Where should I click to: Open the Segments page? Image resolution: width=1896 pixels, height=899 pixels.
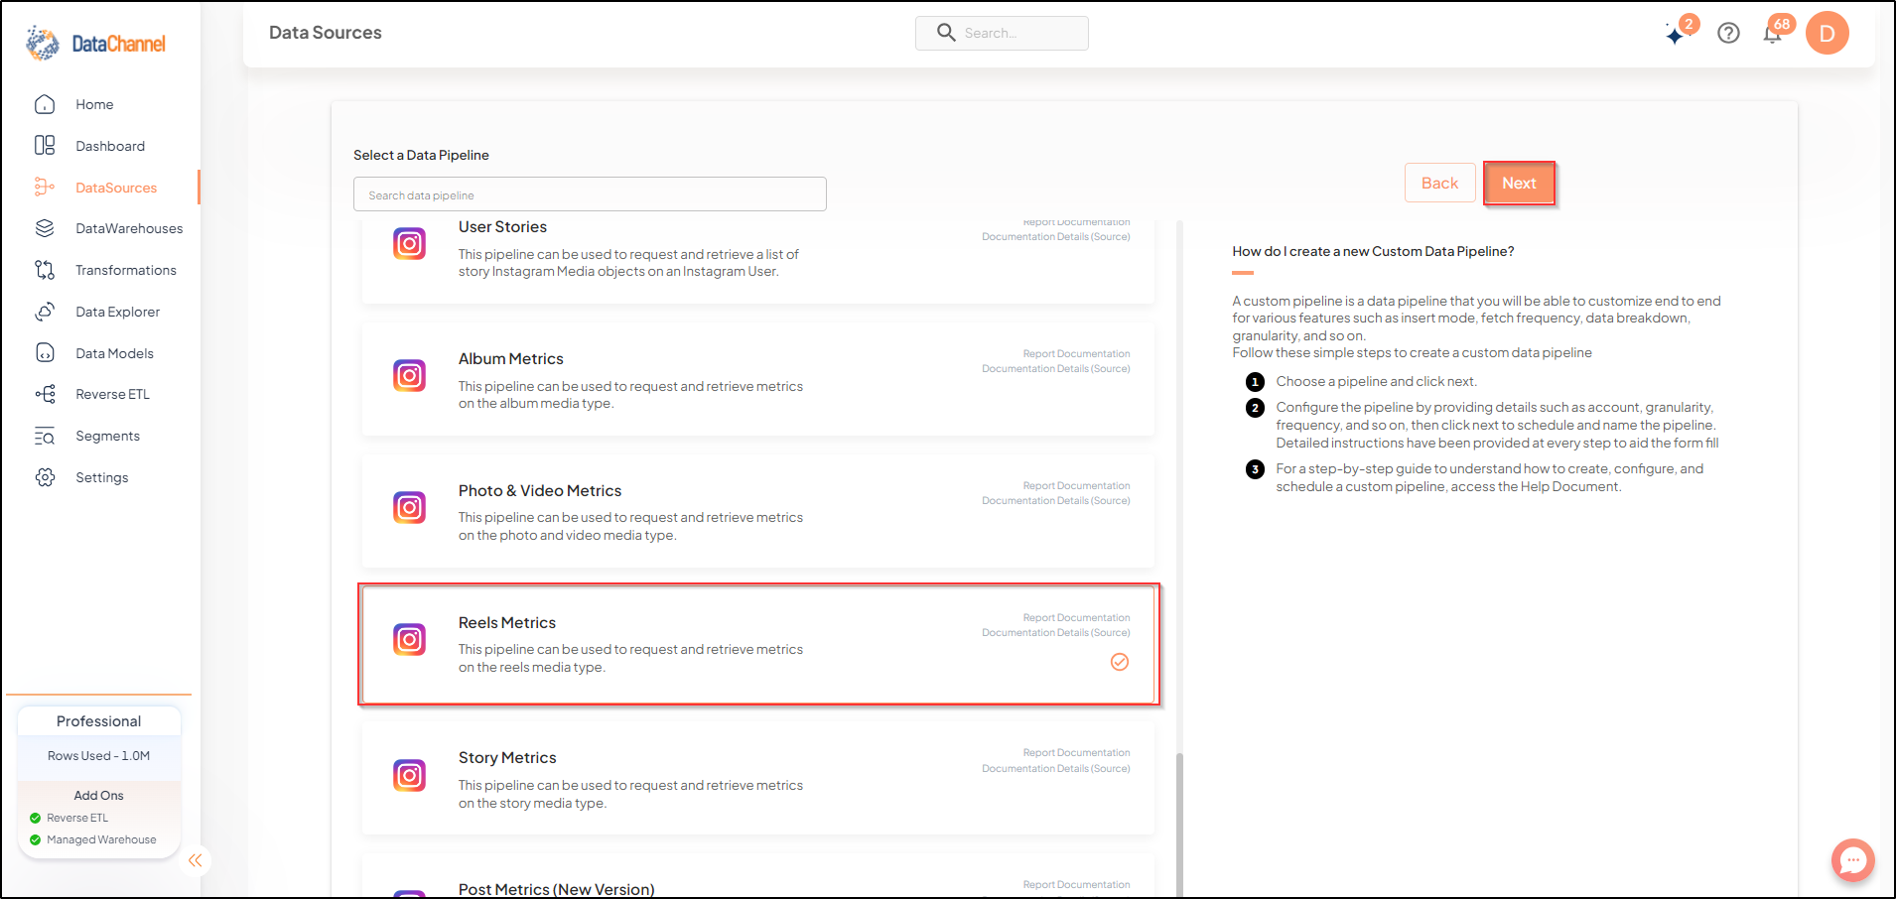click(107, 436)
